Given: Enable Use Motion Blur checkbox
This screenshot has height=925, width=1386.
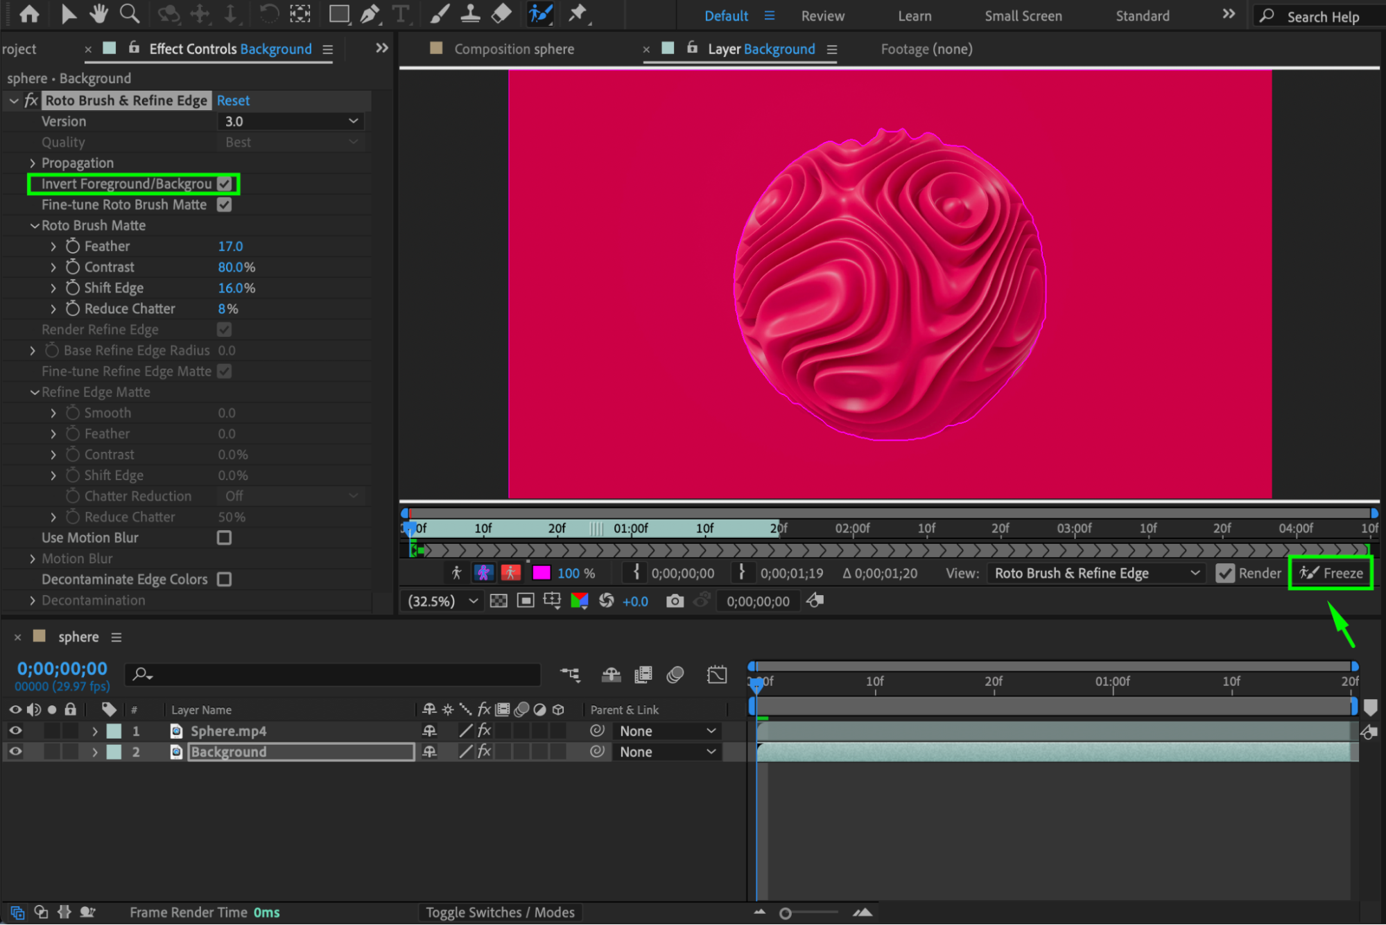Looking at the screenshot, I should click(x=224, y=538).
